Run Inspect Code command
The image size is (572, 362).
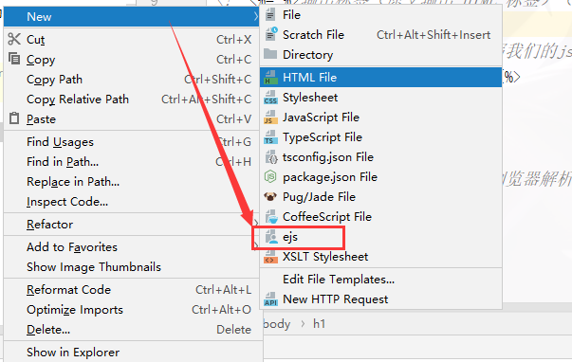[131, 202]
